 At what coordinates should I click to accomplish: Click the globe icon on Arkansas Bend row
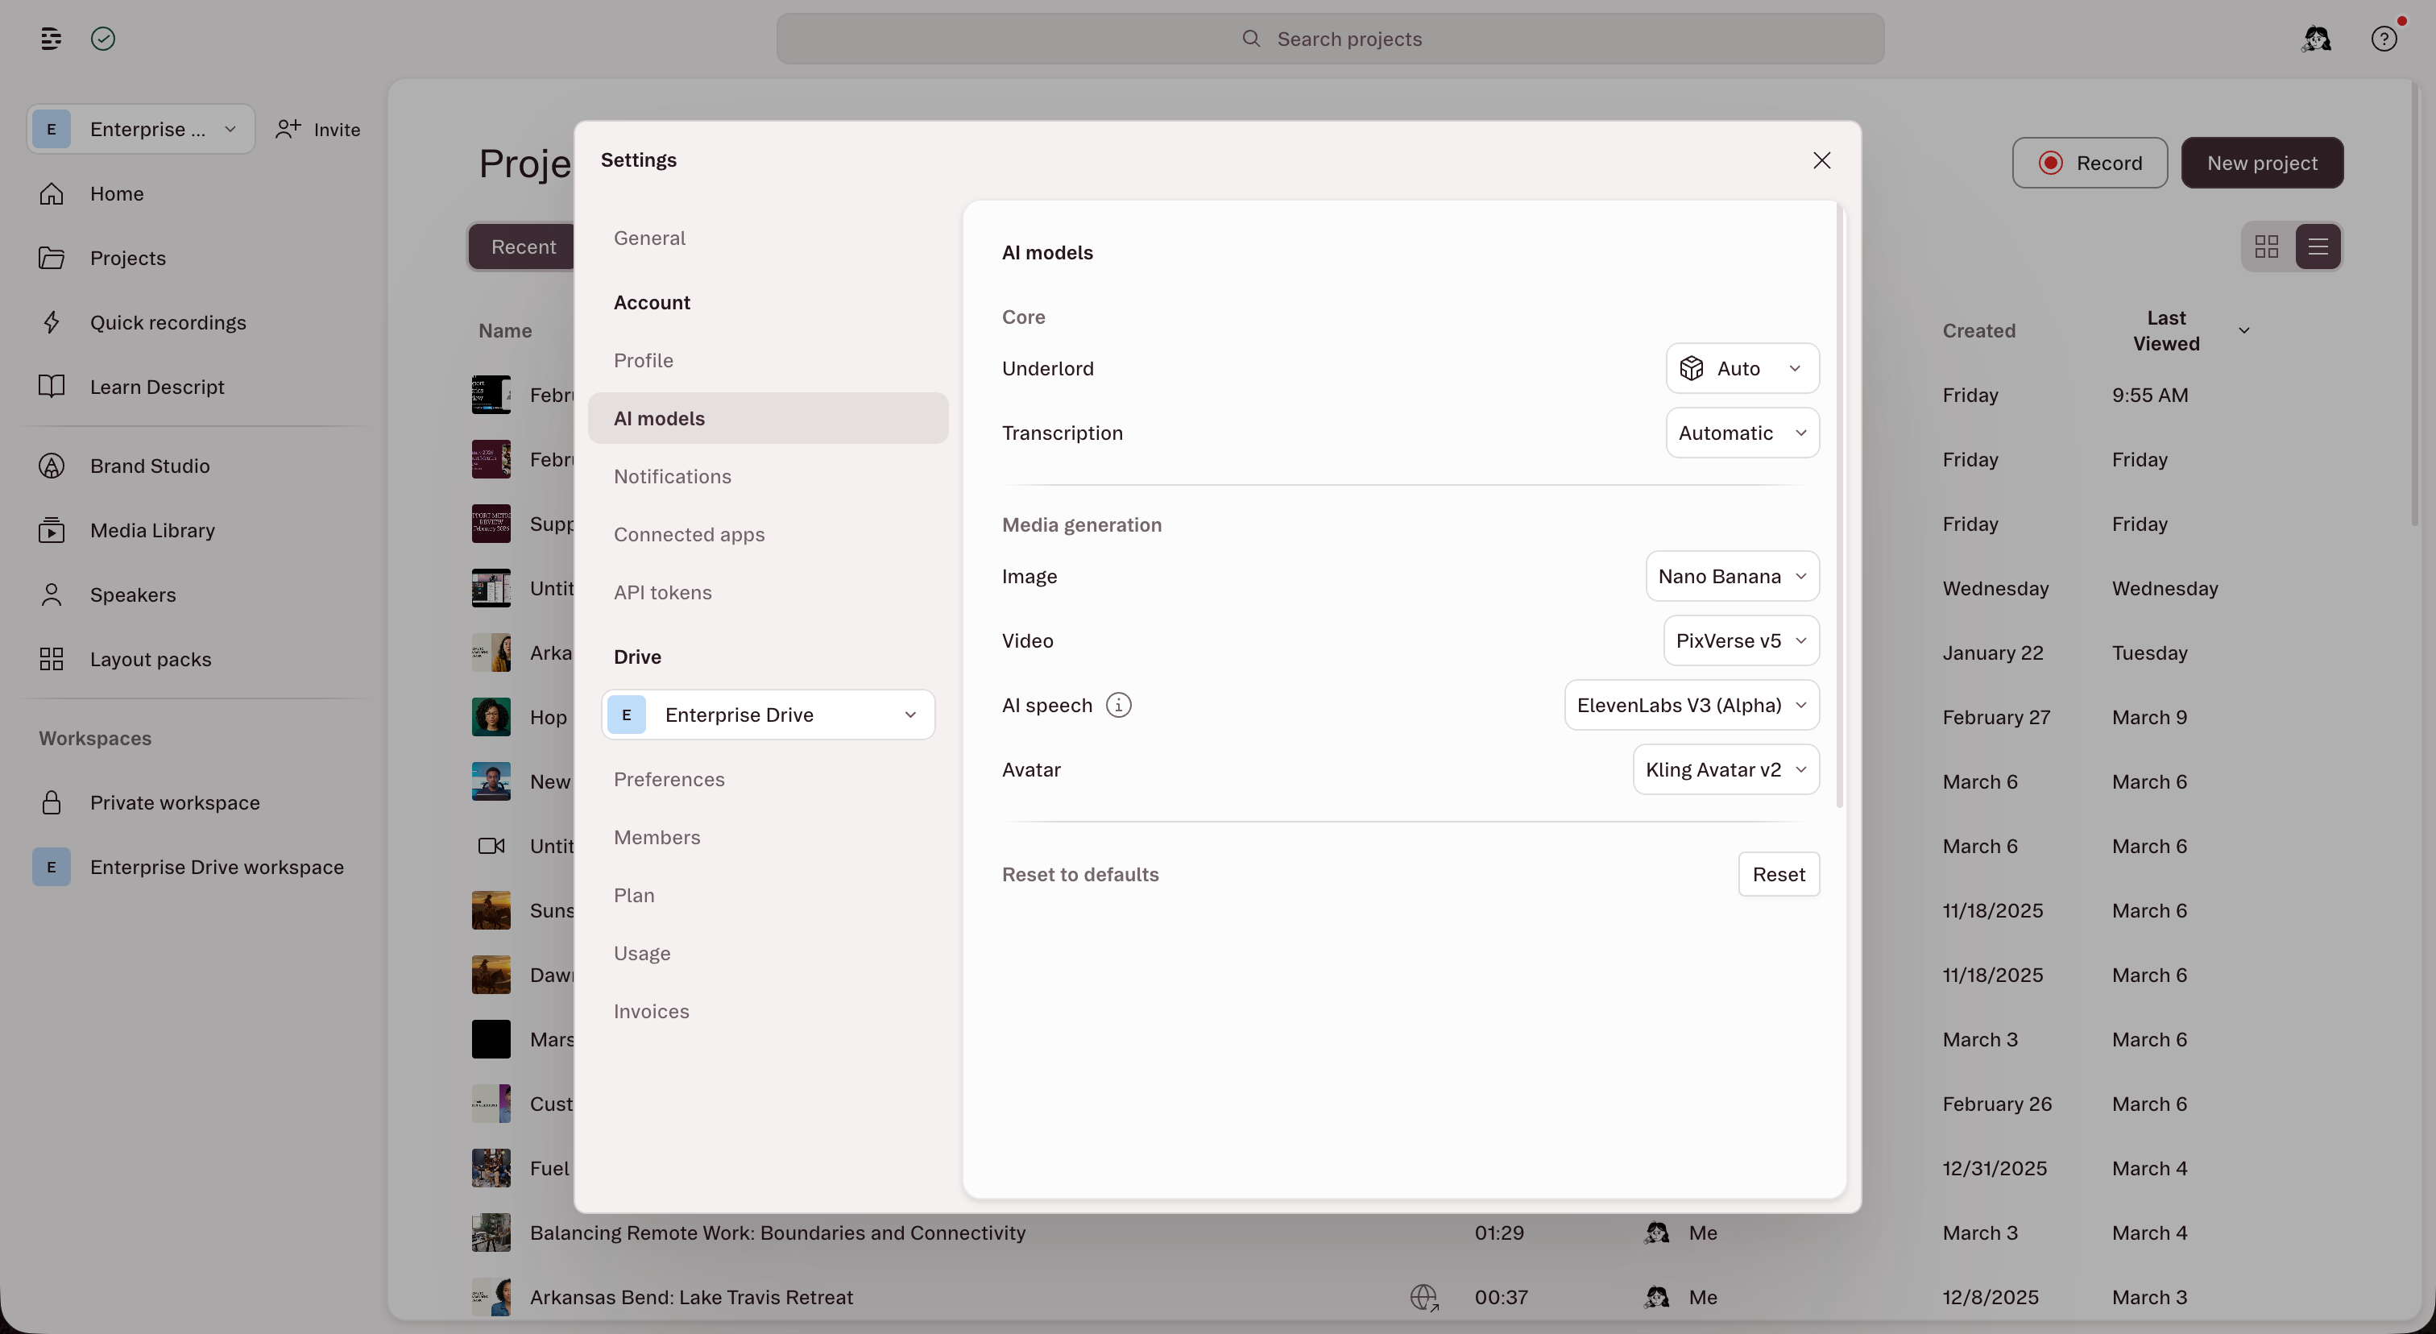coord(1424,1298)
